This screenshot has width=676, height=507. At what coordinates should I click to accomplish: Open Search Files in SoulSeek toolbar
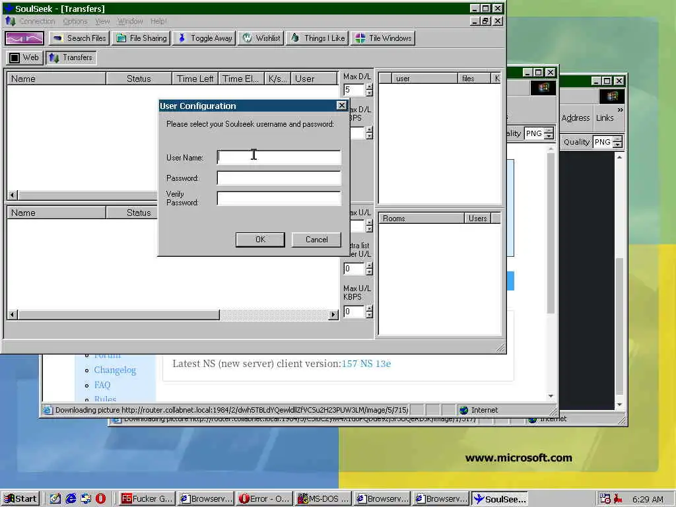(79, 38)
